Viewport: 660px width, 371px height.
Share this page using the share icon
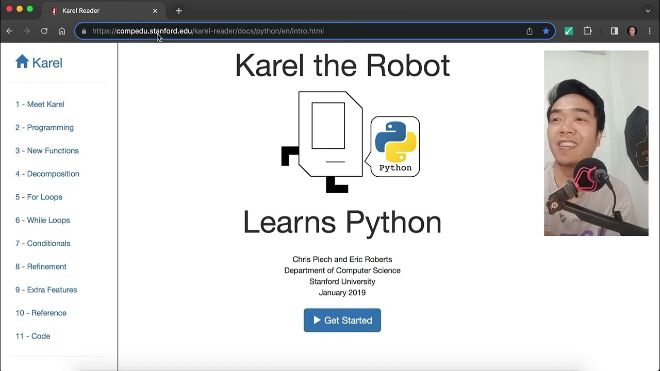(x=530, y=31)
